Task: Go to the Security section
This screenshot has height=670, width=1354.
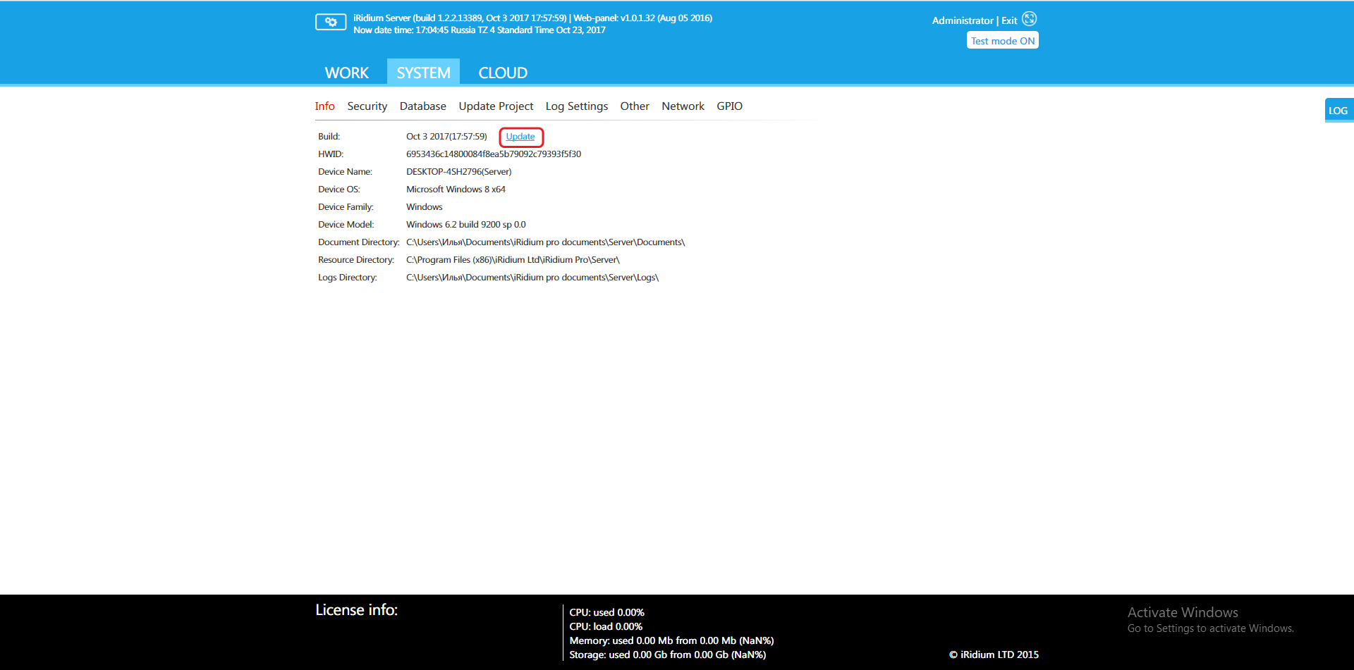Action: click(x=367, y=106)
